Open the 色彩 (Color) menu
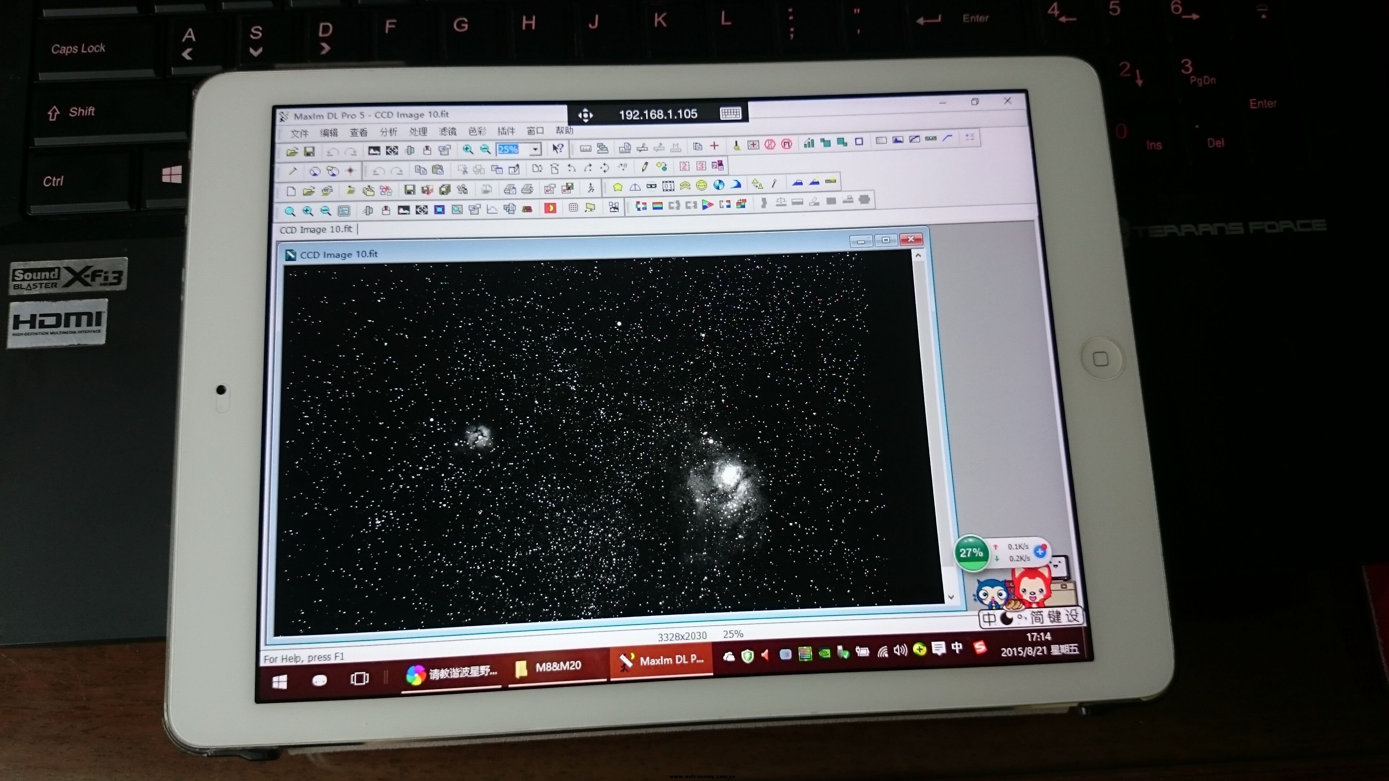The height and width of the screenshot is (781, 1389). (x=477, y=131)
